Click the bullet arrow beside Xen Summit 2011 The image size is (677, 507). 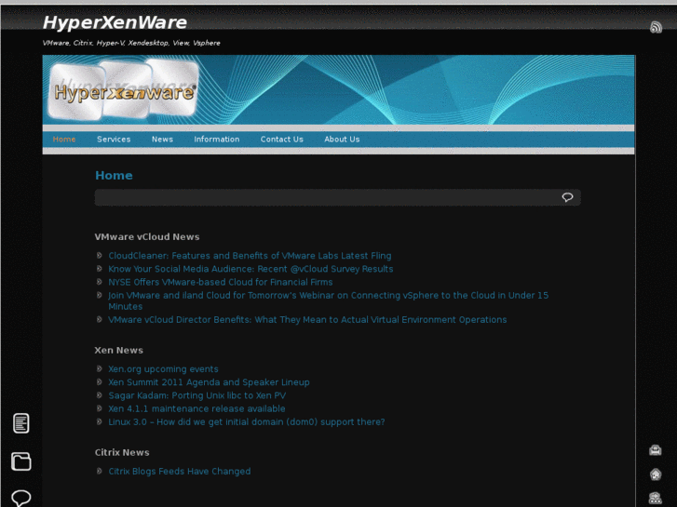100,381
